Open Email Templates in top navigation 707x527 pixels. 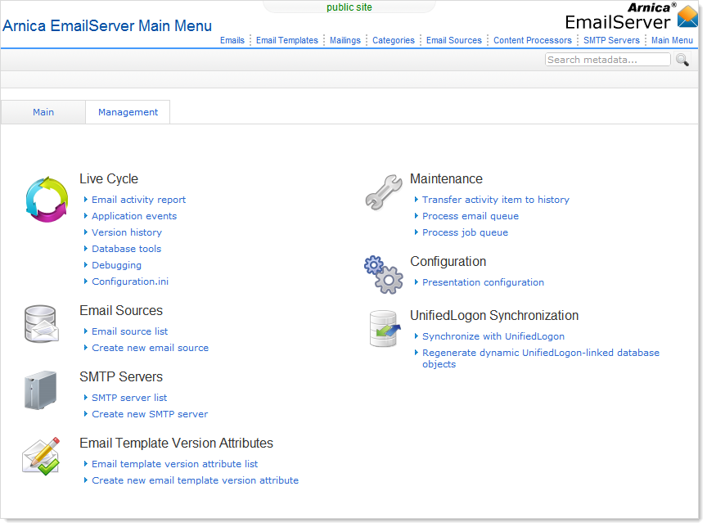point(286,40)
